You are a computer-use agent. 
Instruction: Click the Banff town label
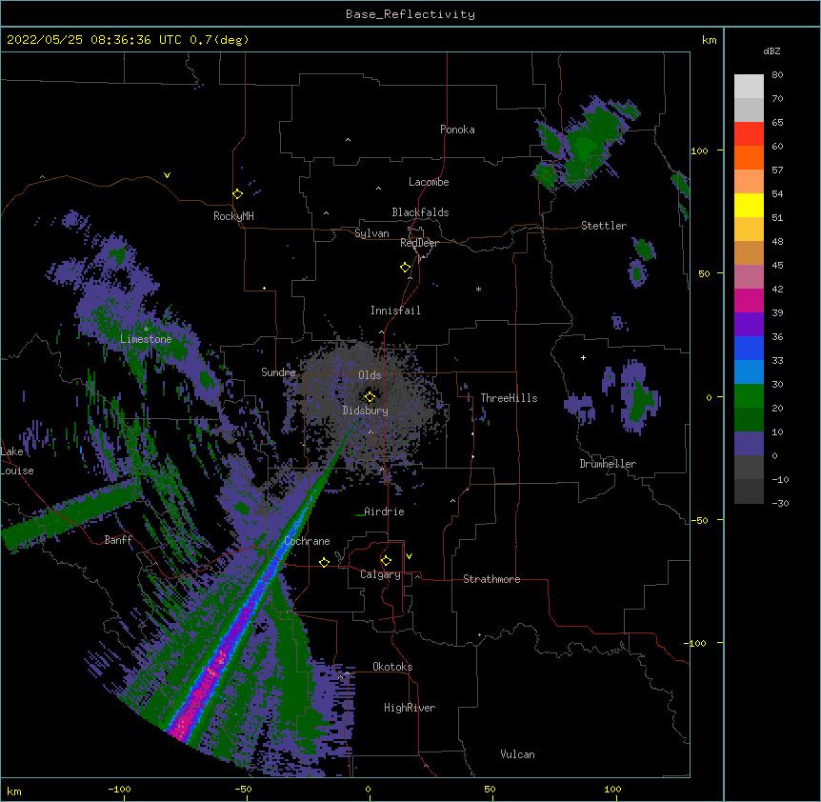tap(118, 540)
